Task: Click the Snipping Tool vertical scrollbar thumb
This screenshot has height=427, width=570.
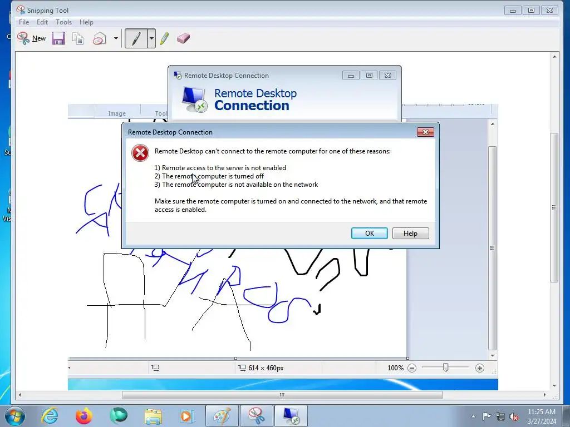Action: click(554, 207)
